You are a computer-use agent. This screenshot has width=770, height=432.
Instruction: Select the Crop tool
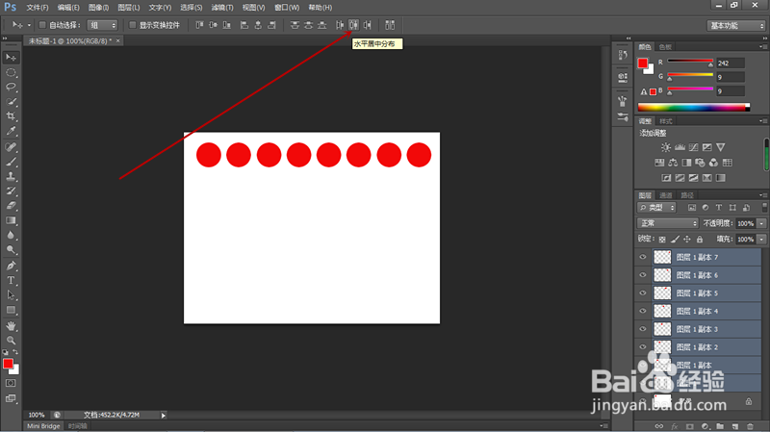point(11,116)
